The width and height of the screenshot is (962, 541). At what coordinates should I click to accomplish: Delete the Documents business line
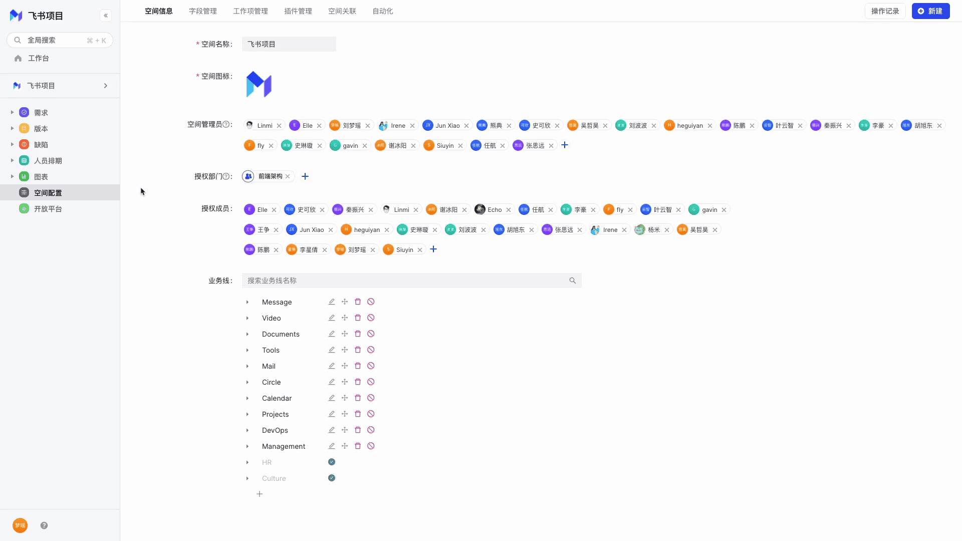[358, 334]
